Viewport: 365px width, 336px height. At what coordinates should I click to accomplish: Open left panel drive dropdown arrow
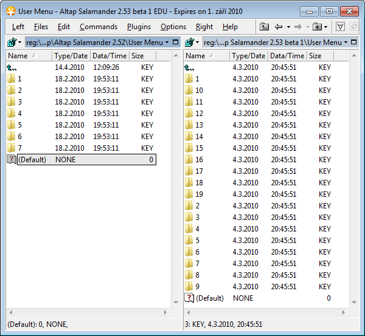point(20,43)
